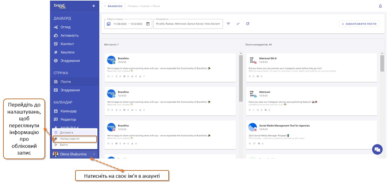Viewport: 387px width, 183px height.
Task: Click the Активність thumbs-up icon
Action: point(56,35)
